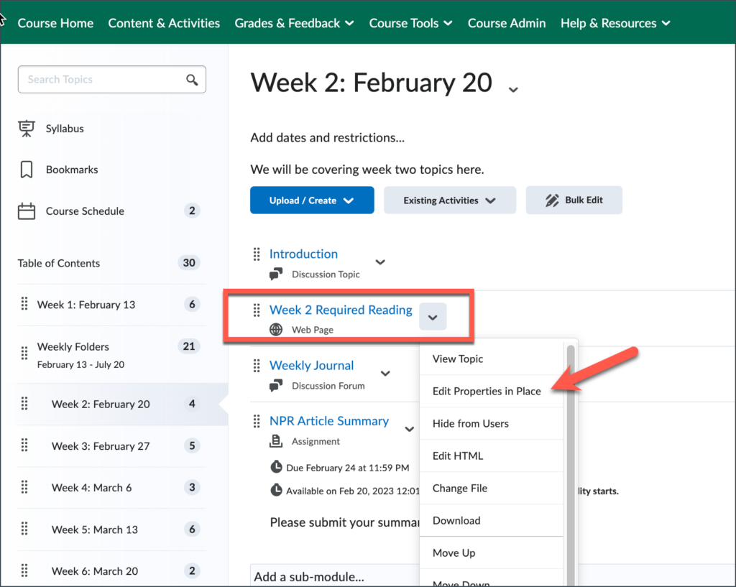Image resolution: width=736 pixels, height=587 pixels.
Task: Open the Course Tools dropdown menu
Action: 410,23
